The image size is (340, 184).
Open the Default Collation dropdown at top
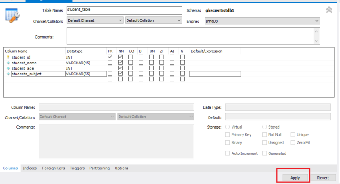coord(154,20)
